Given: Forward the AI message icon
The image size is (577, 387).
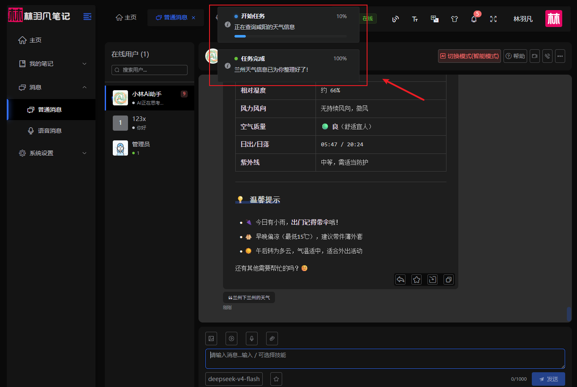Looking at the screenshot, I should click(433, 279).
